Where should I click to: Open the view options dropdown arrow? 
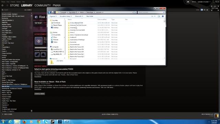(155, 16)
